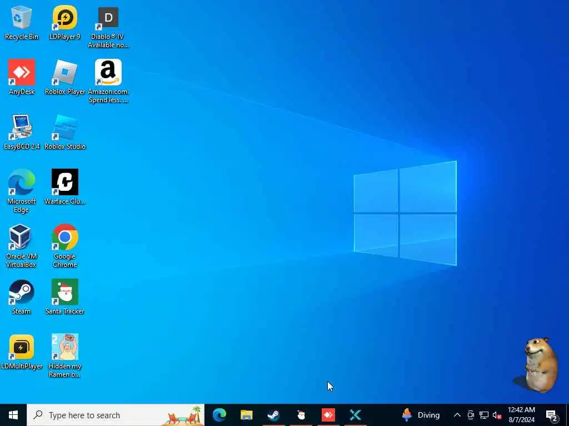Viewport: 569px width, 426px height.
Task: Switch to AnyDesk in the taskbar
Action: coord(328,415)
